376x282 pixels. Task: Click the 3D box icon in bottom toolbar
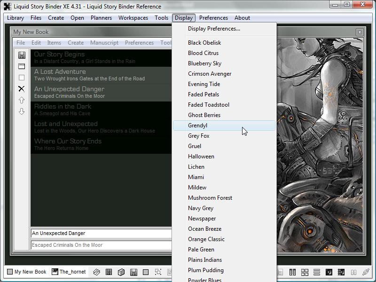[x=121, y=272]
